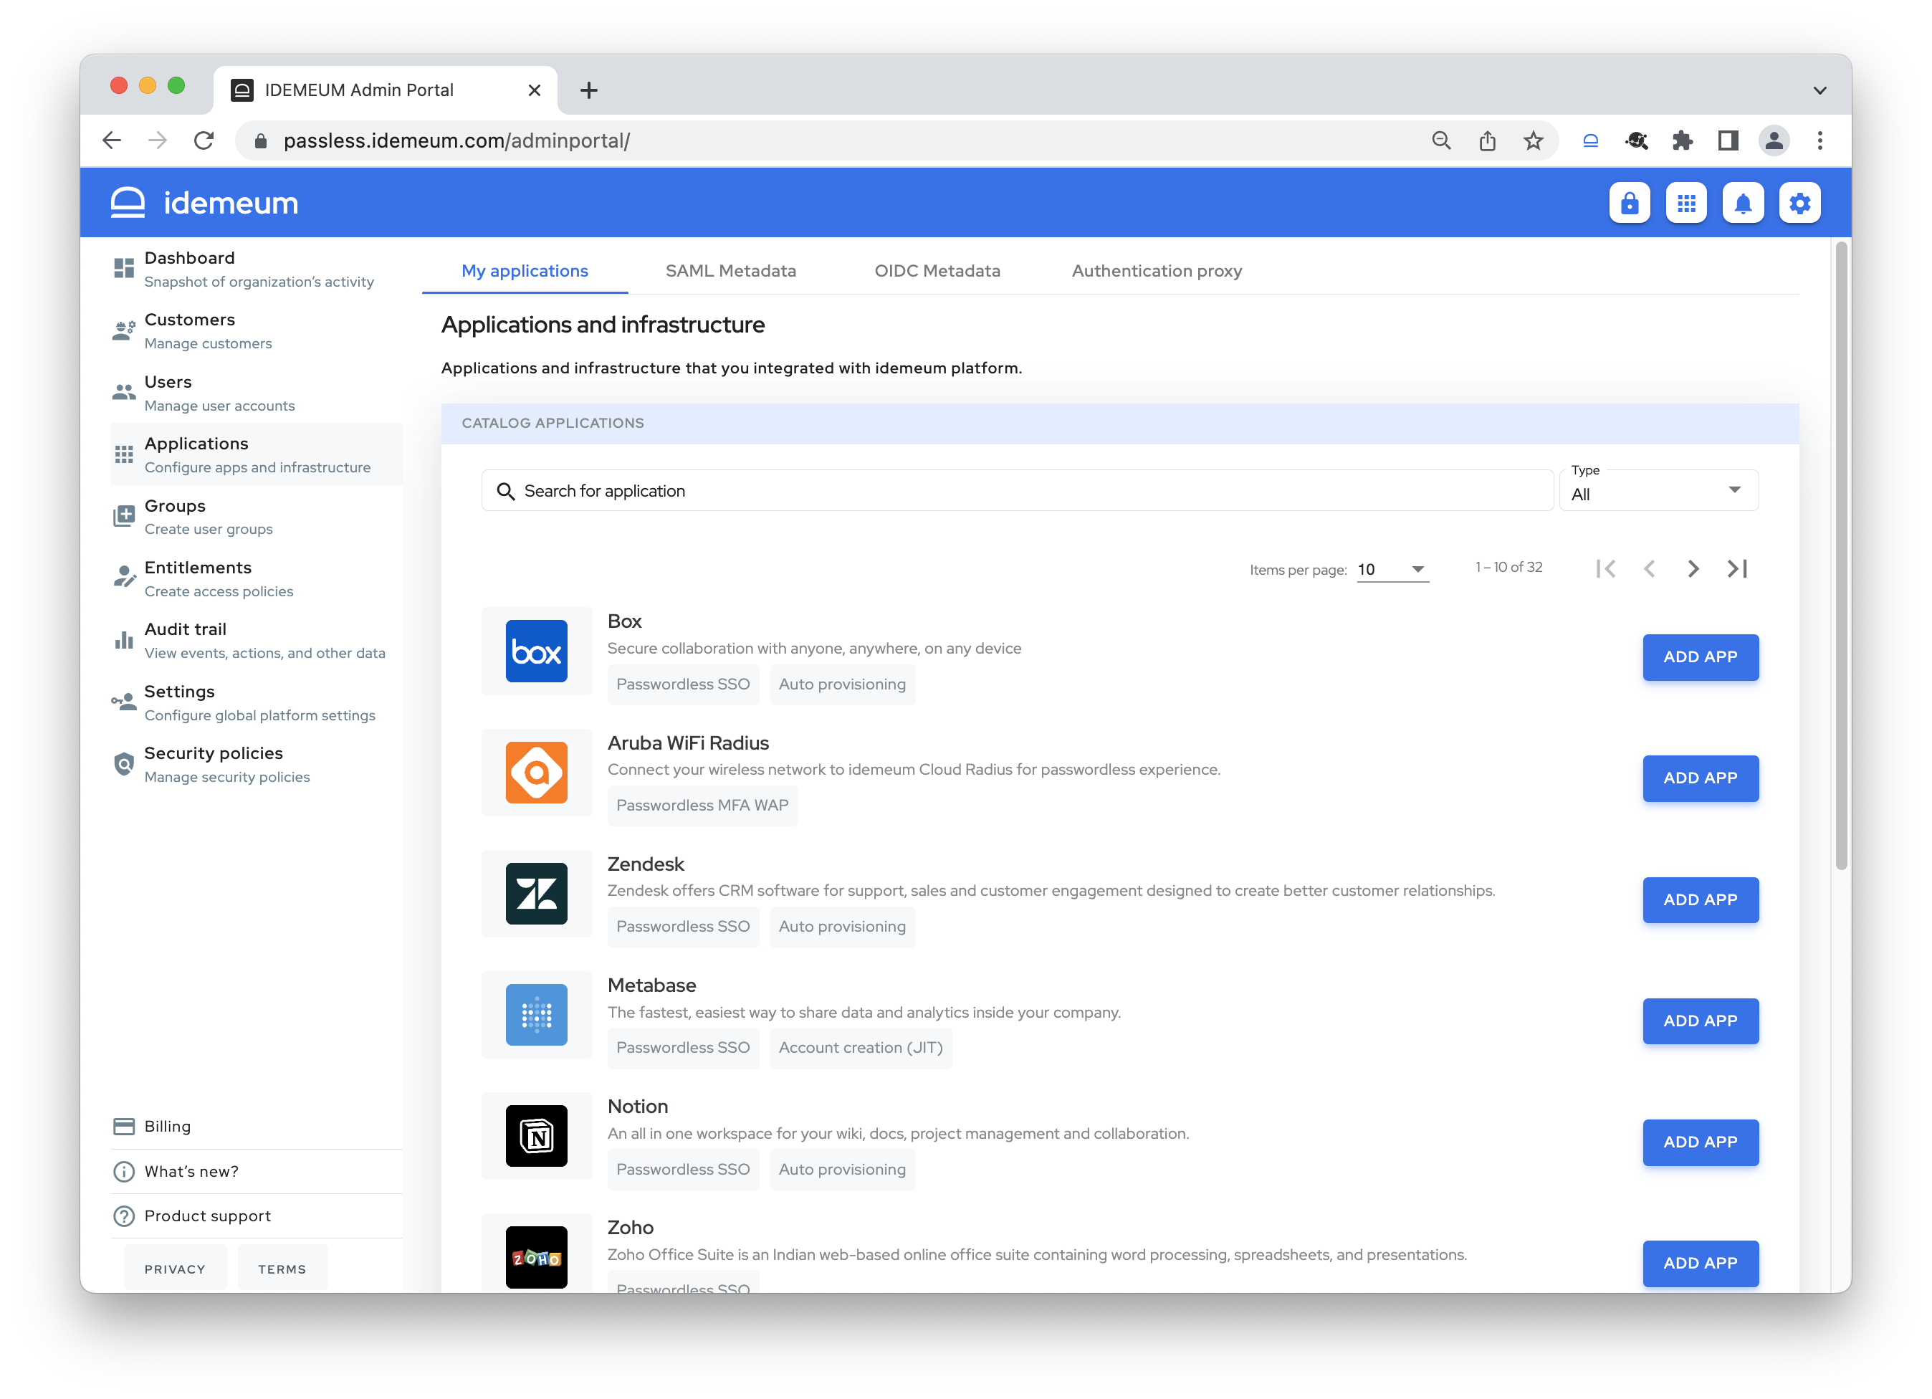Screen dimensions: 1932x1399
Task: Switch to SAML Metadata tab
Action: point(731,271)
